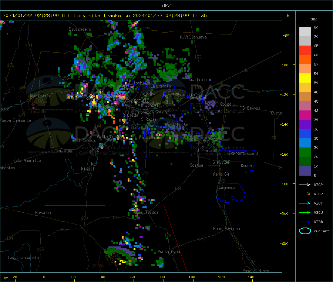
Task: Click the '140' tick on bottom axis
Action: (x=251, y=277)
